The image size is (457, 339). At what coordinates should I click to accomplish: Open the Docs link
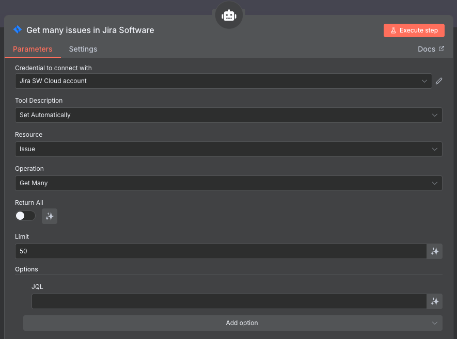[x=427, y=49]
